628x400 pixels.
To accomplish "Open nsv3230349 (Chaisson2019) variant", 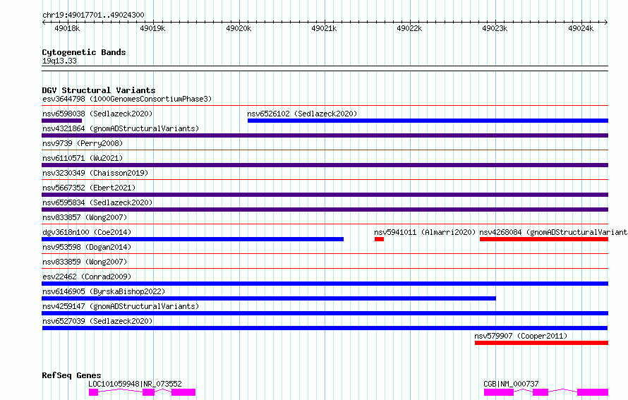I will (x=95, y=173).
